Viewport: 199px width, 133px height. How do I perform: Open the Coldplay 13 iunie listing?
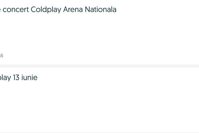click(x=18, y=78)
